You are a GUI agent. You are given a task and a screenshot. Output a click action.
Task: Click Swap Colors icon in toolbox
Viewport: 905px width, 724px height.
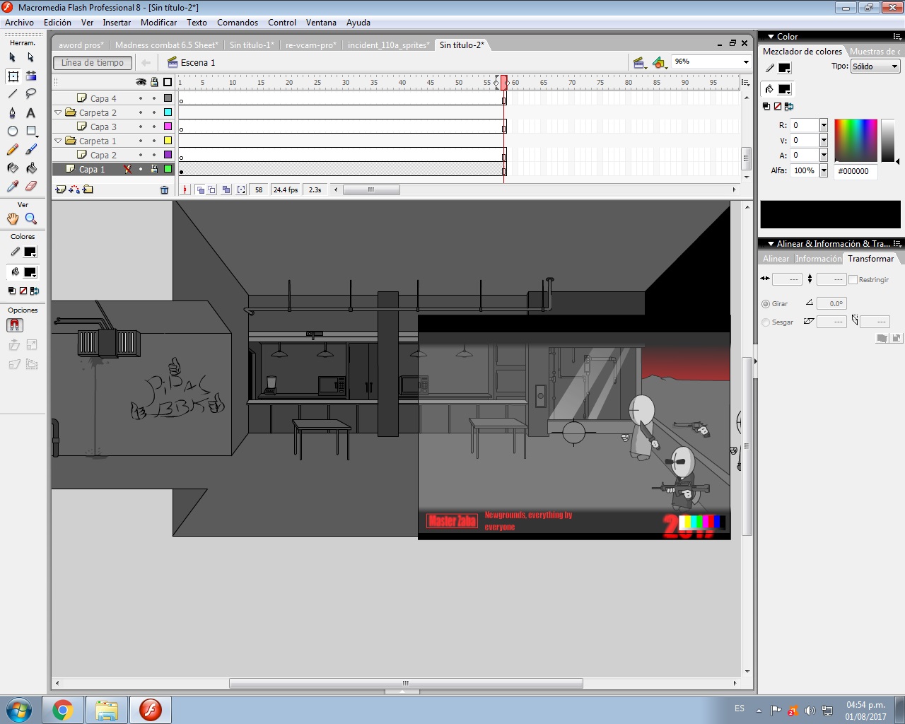[35, 291]
